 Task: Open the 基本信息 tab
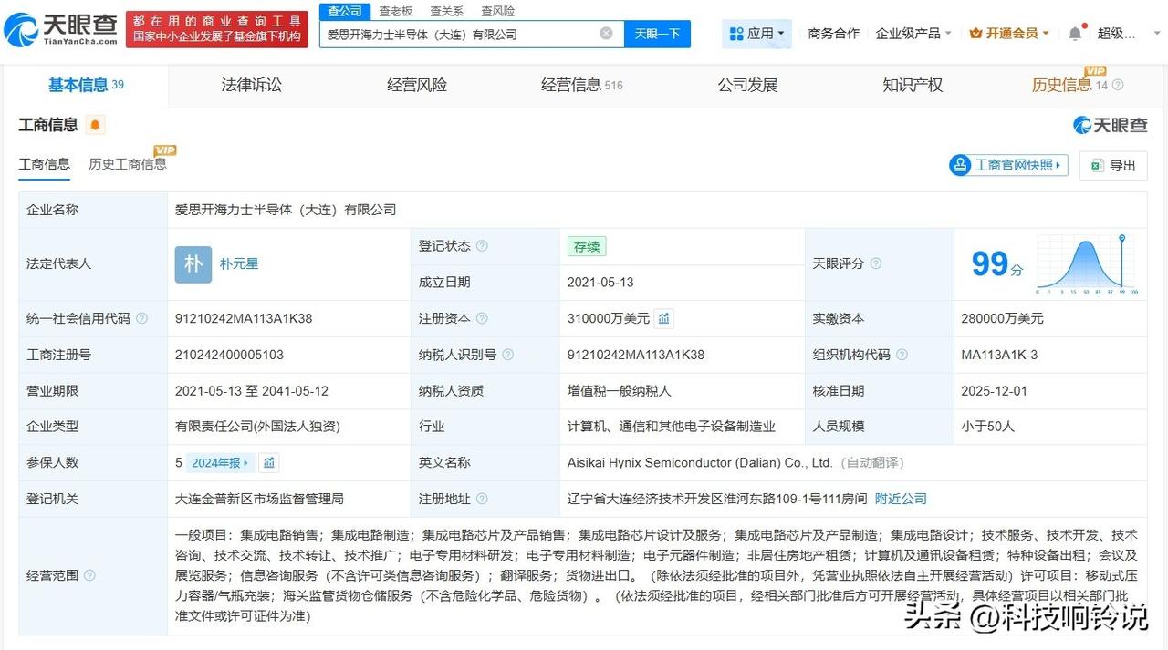click(86, 85)
